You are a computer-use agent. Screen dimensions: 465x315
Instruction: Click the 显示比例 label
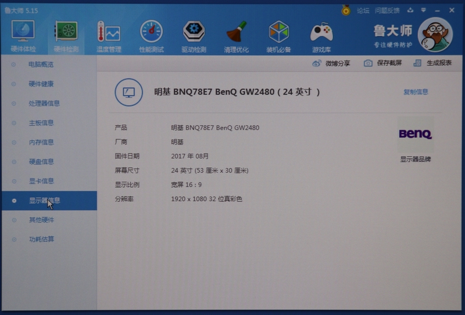click(x=127, y=185)
